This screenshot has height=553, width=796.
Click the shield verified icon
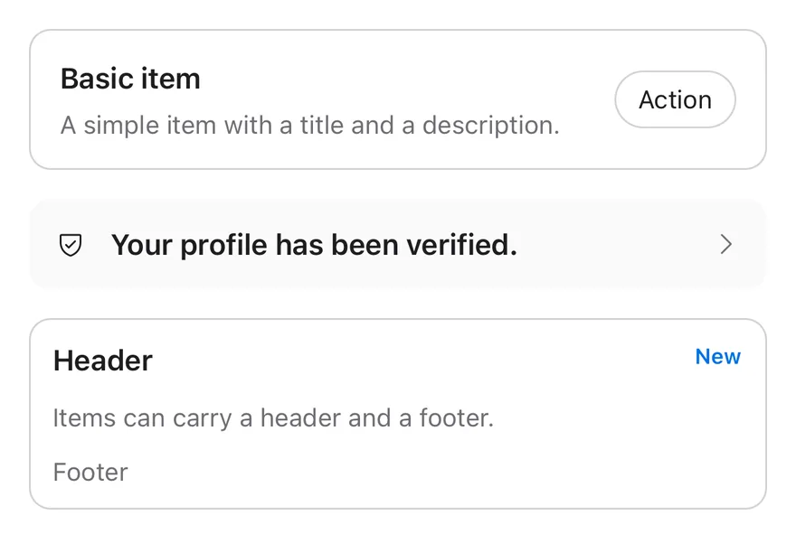71,245
